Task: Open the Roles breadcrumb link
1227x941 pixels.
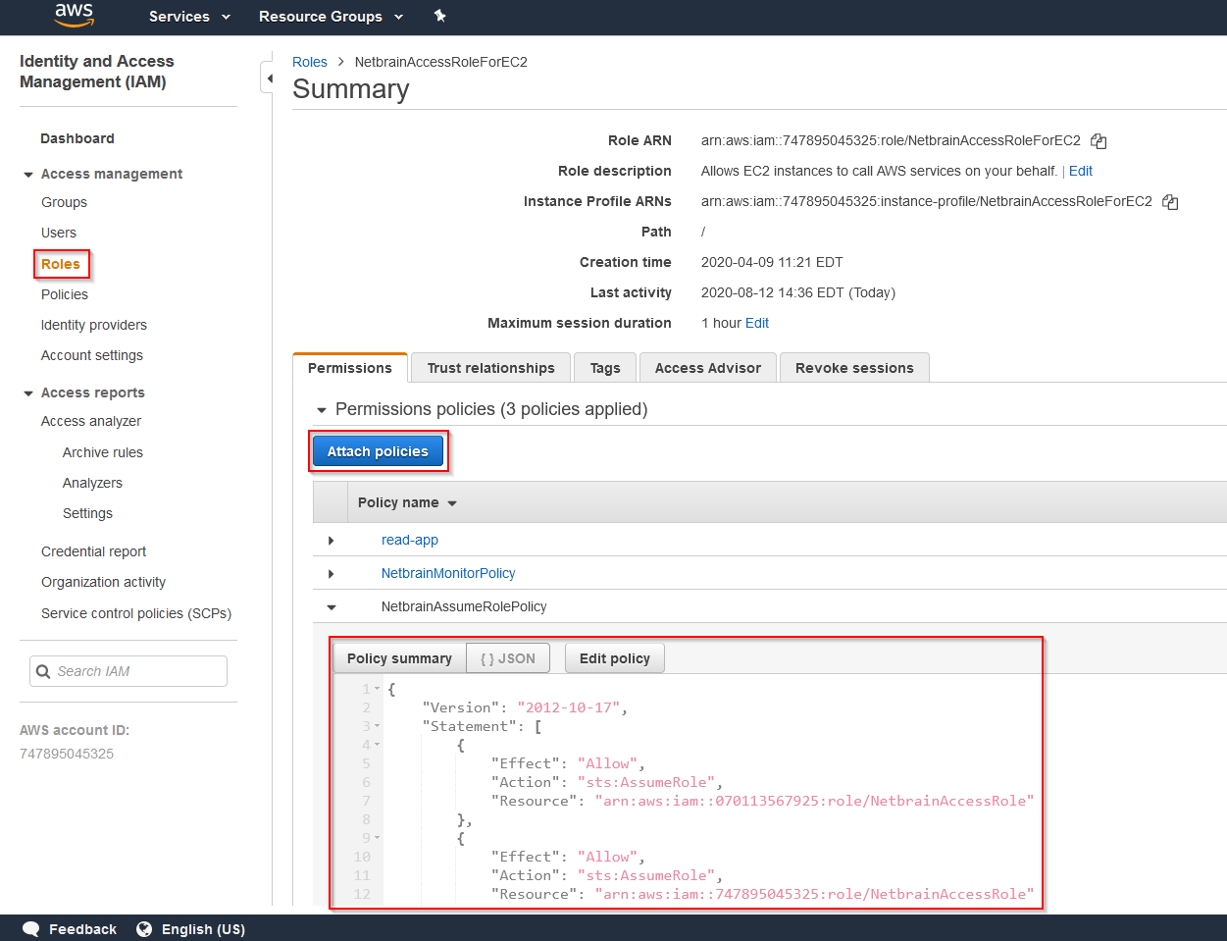Action: click(x=310, y=62)
